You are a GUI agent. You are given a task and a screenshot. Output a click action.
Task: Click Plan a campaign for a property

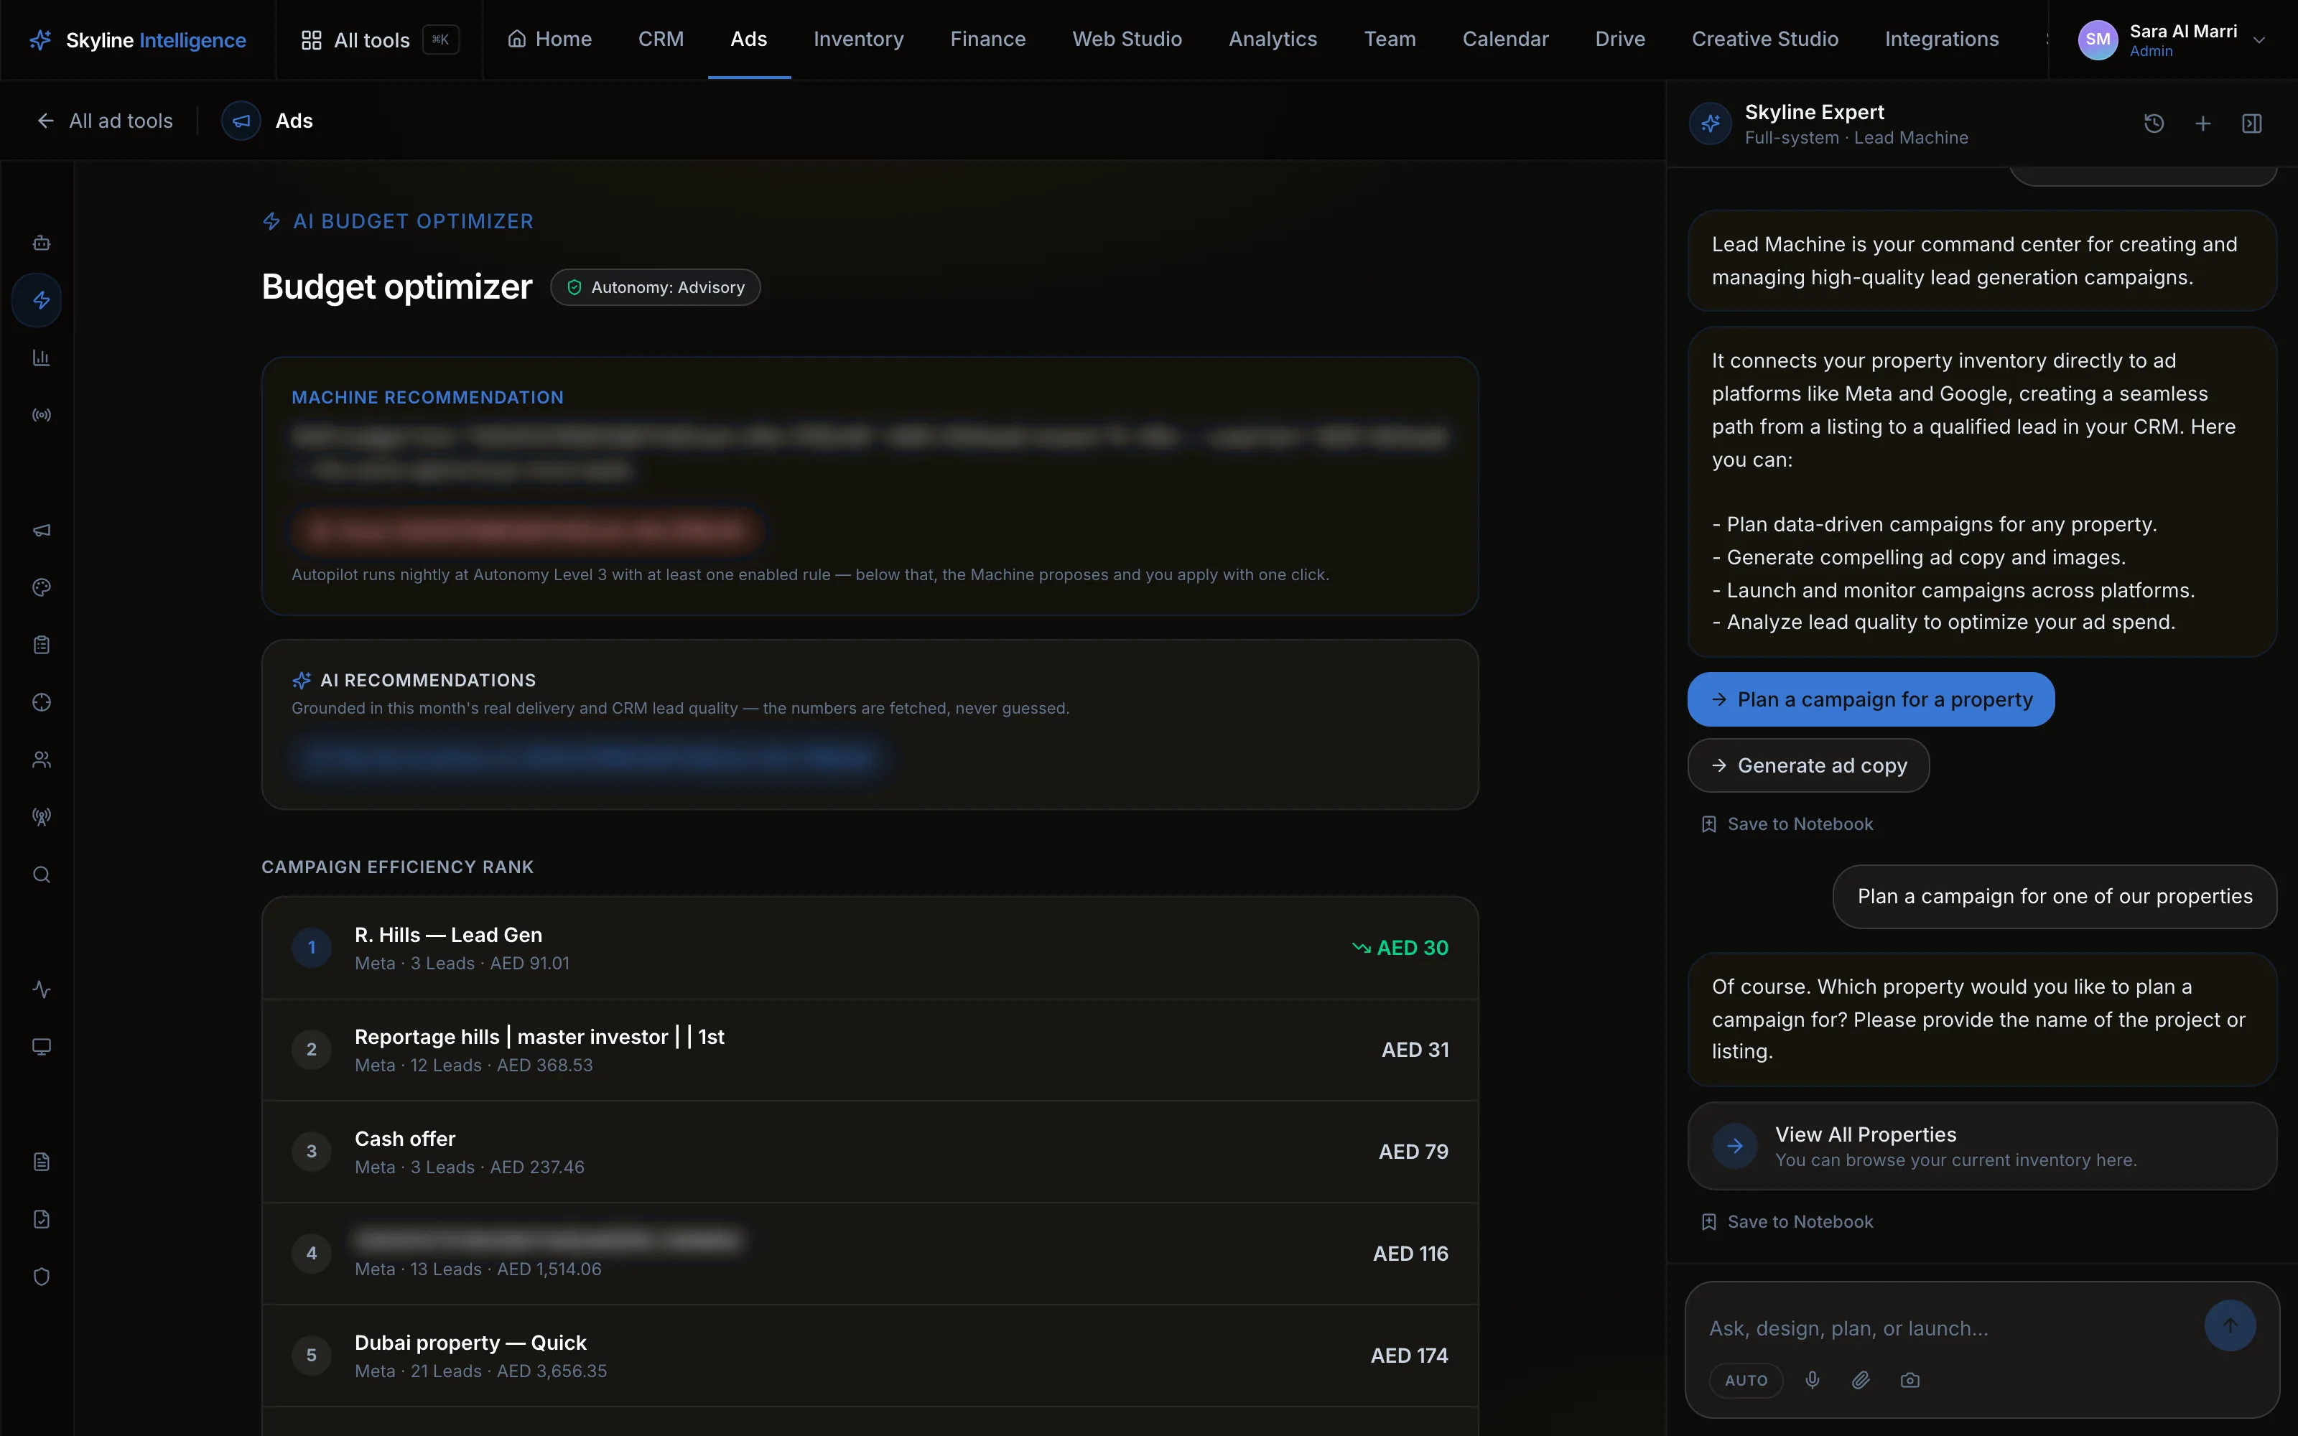1871,700
